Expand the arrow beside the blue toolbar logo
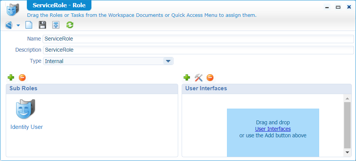356x161 pixels. click(x=18, y=26)
